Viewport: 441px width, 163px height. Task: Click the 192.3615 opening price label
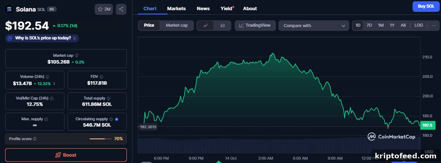click(148, 127)
